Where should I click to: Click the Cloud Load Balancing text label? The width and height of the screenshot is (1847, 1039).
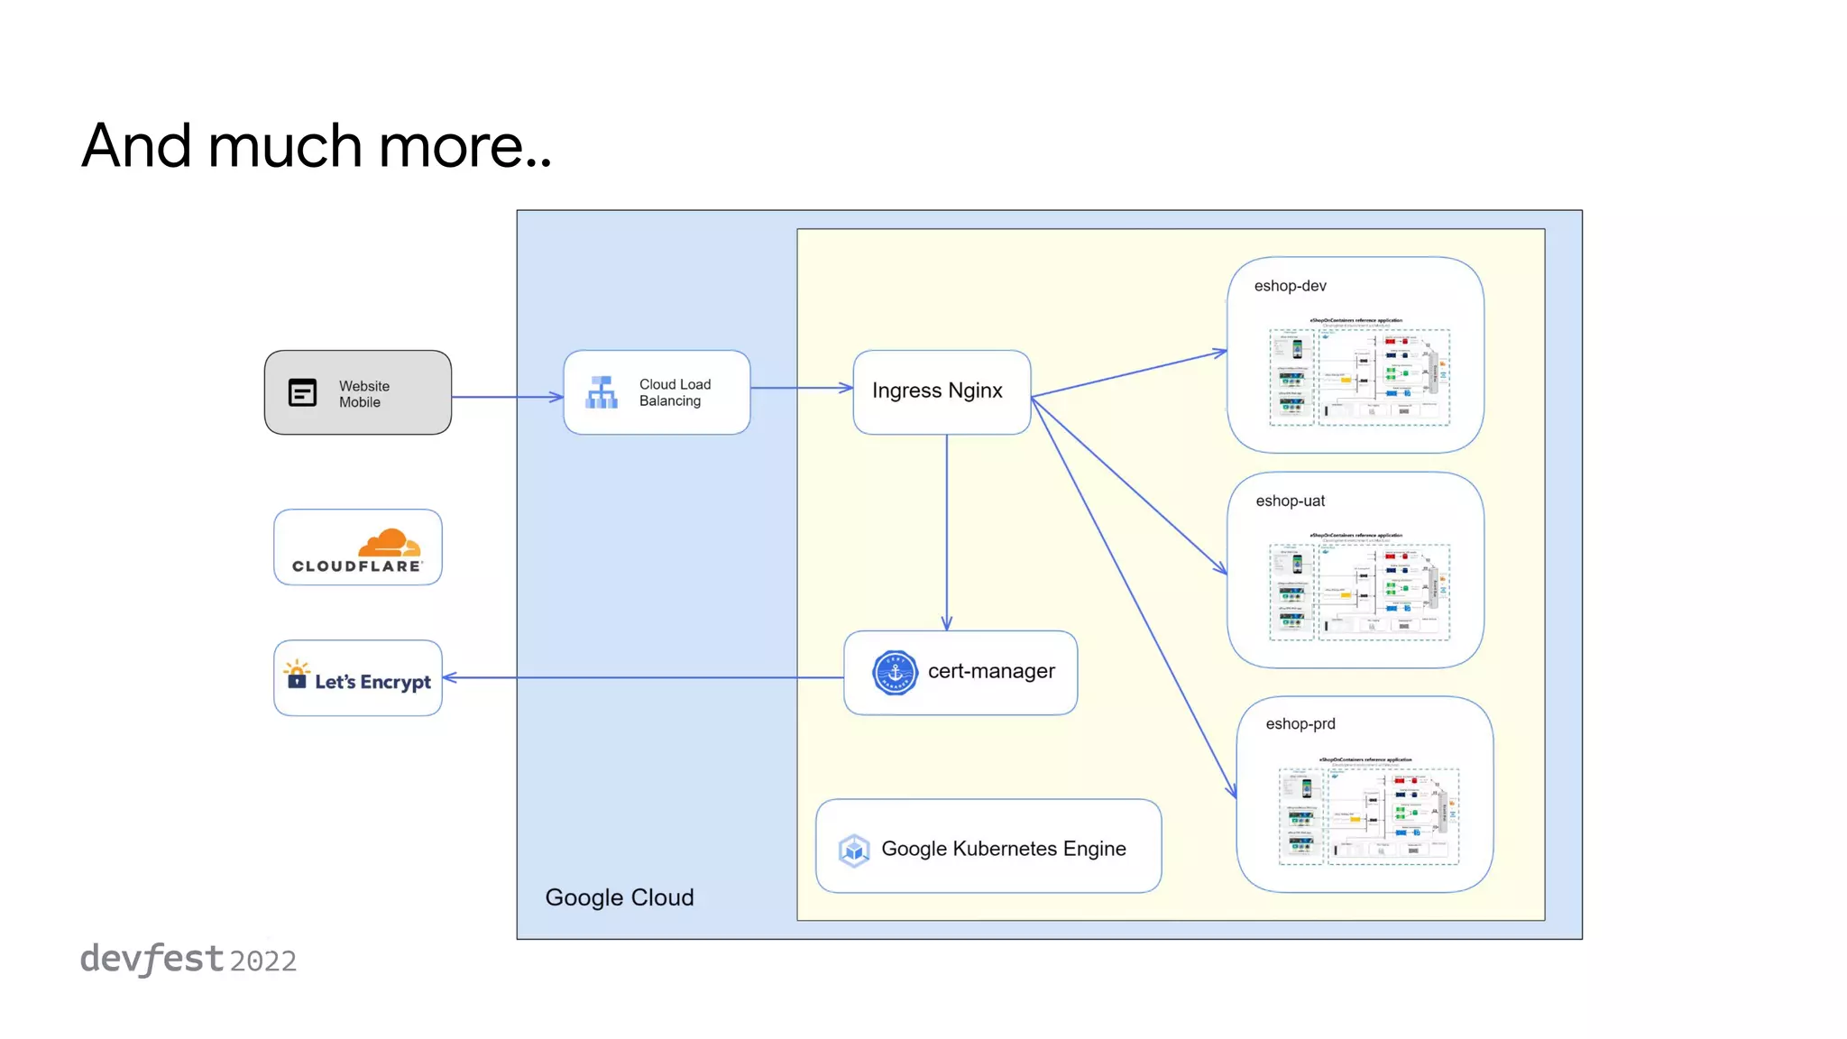(675, 392)
